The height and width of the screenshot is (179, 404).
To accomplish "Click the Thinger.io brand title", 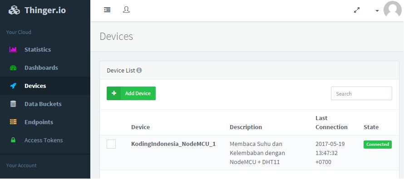I will (x=45, y=10).
